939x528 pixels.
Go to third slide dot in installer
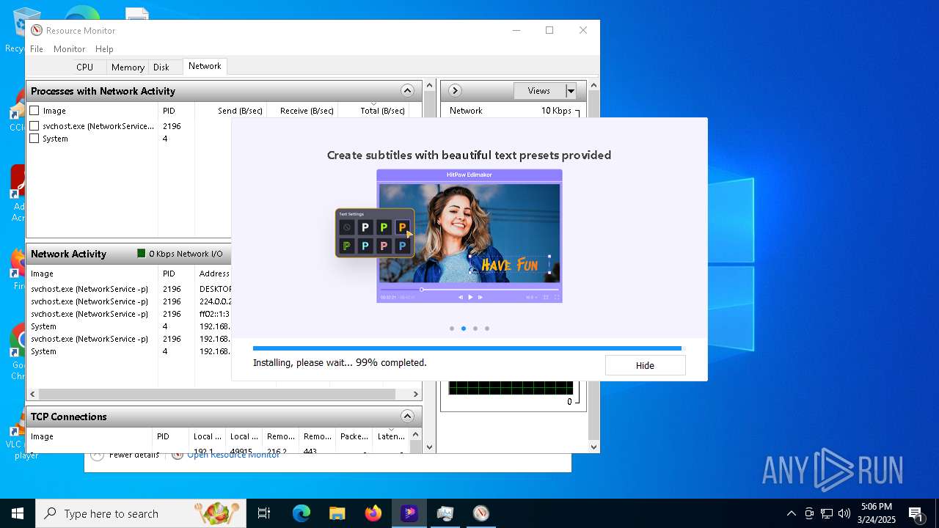tap(475, 329)
